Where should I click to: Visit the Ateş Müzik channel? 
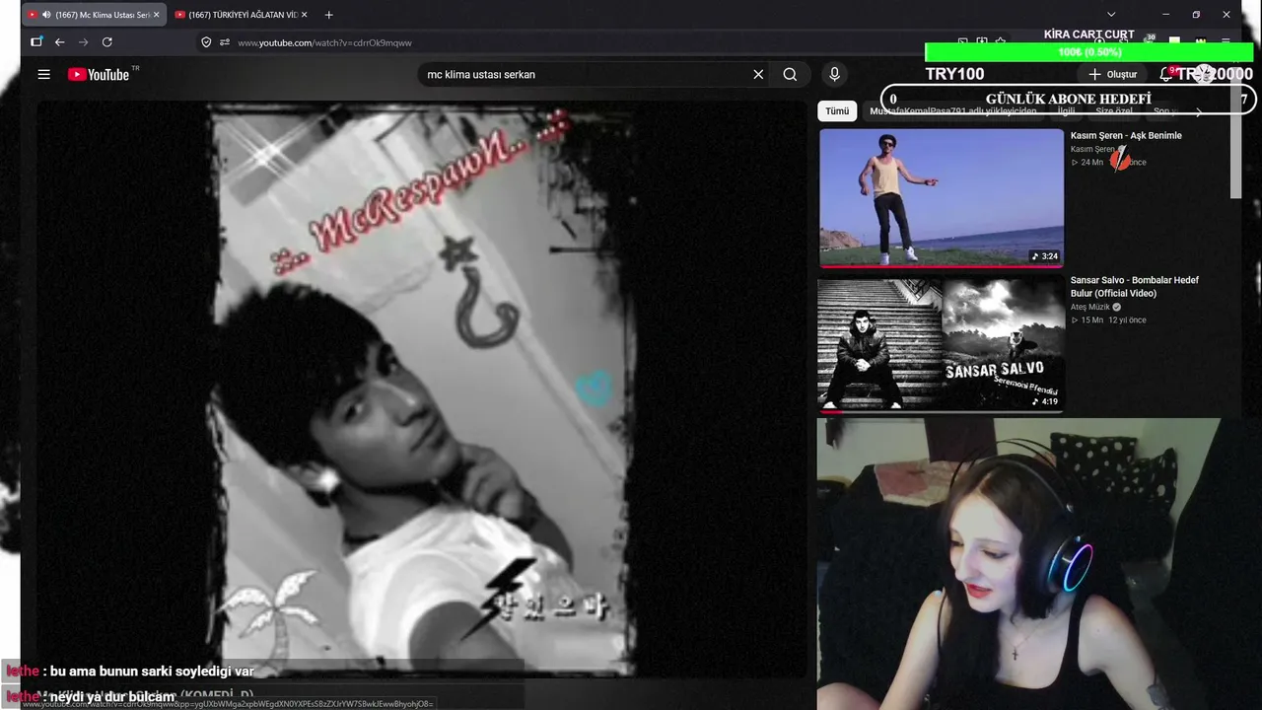click(1089, 307)
